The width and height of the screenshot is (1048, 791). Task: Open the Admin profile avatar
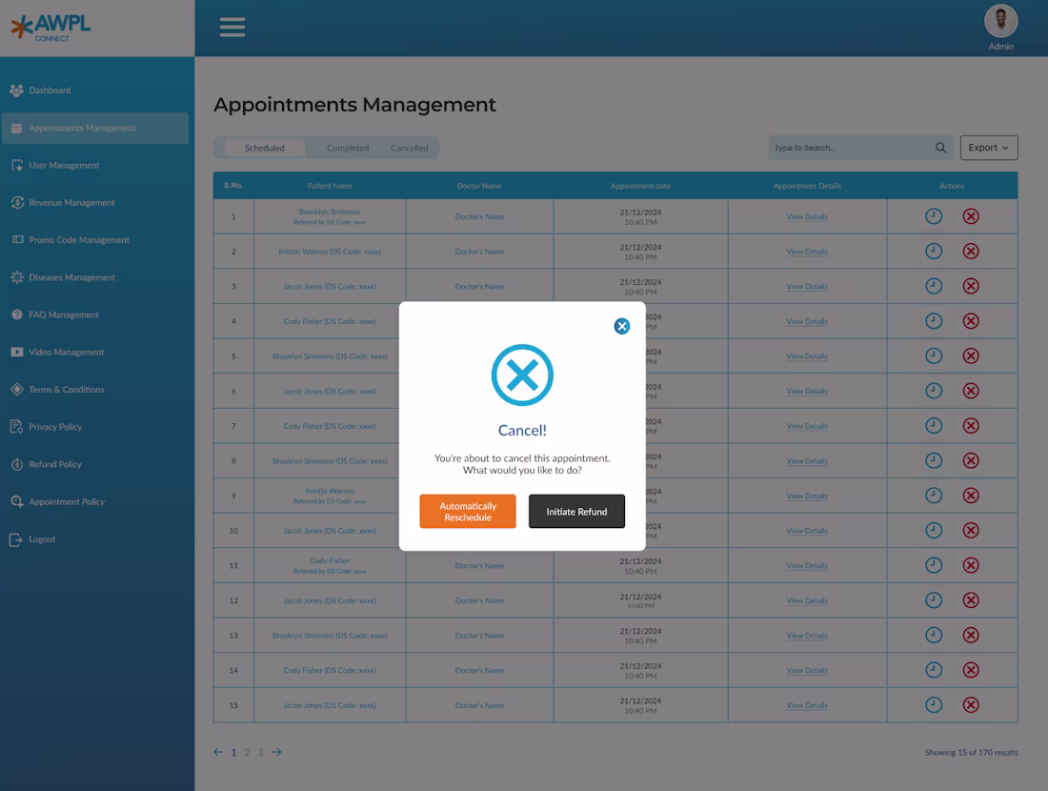pyautogui.click(x=1000, y=21)
